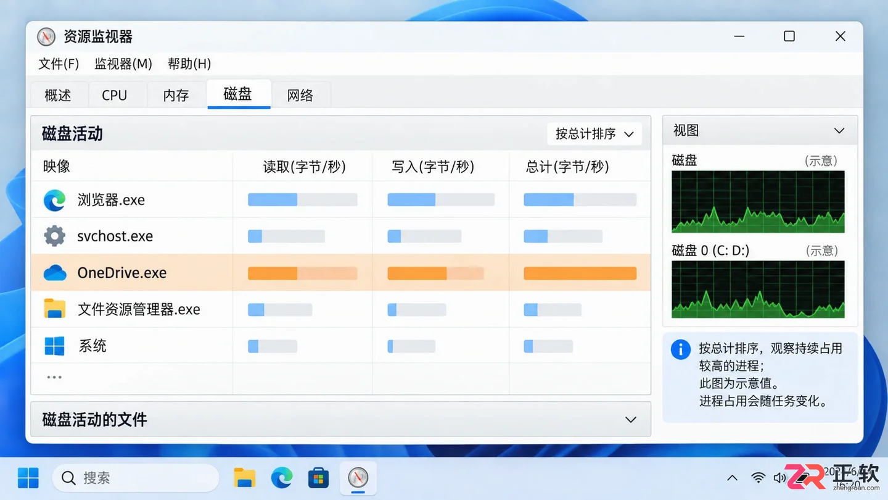Open the 监视器(M) menu
Image resolution: width=888 pixels, height=500 pixels.
[x=123, y=64]
